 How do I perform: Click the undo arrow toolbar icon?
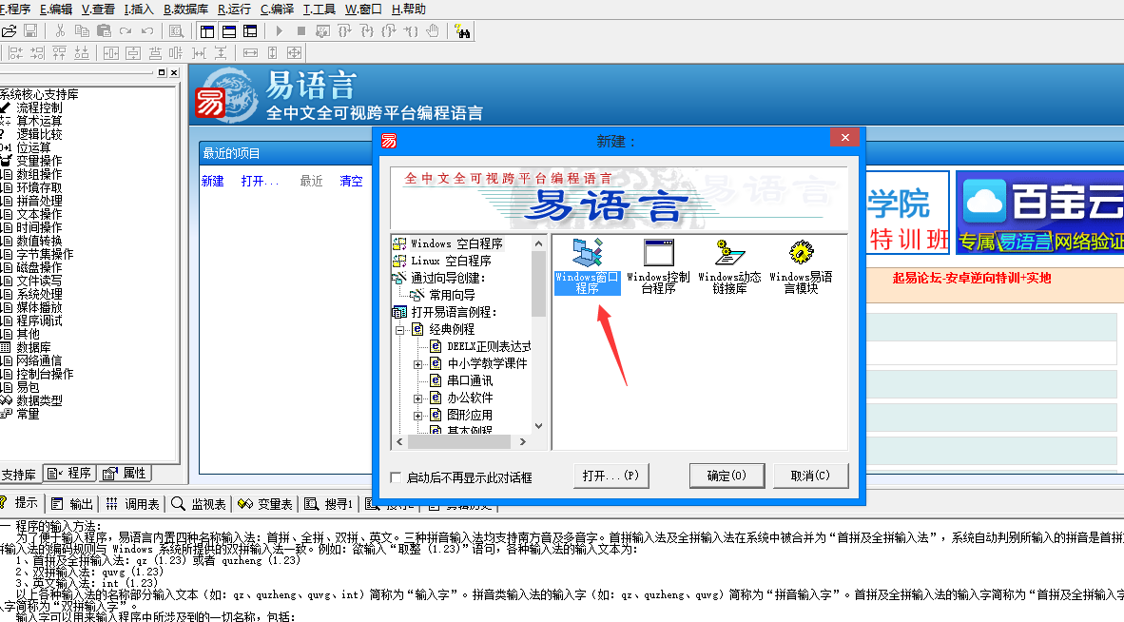click(147, 30)
